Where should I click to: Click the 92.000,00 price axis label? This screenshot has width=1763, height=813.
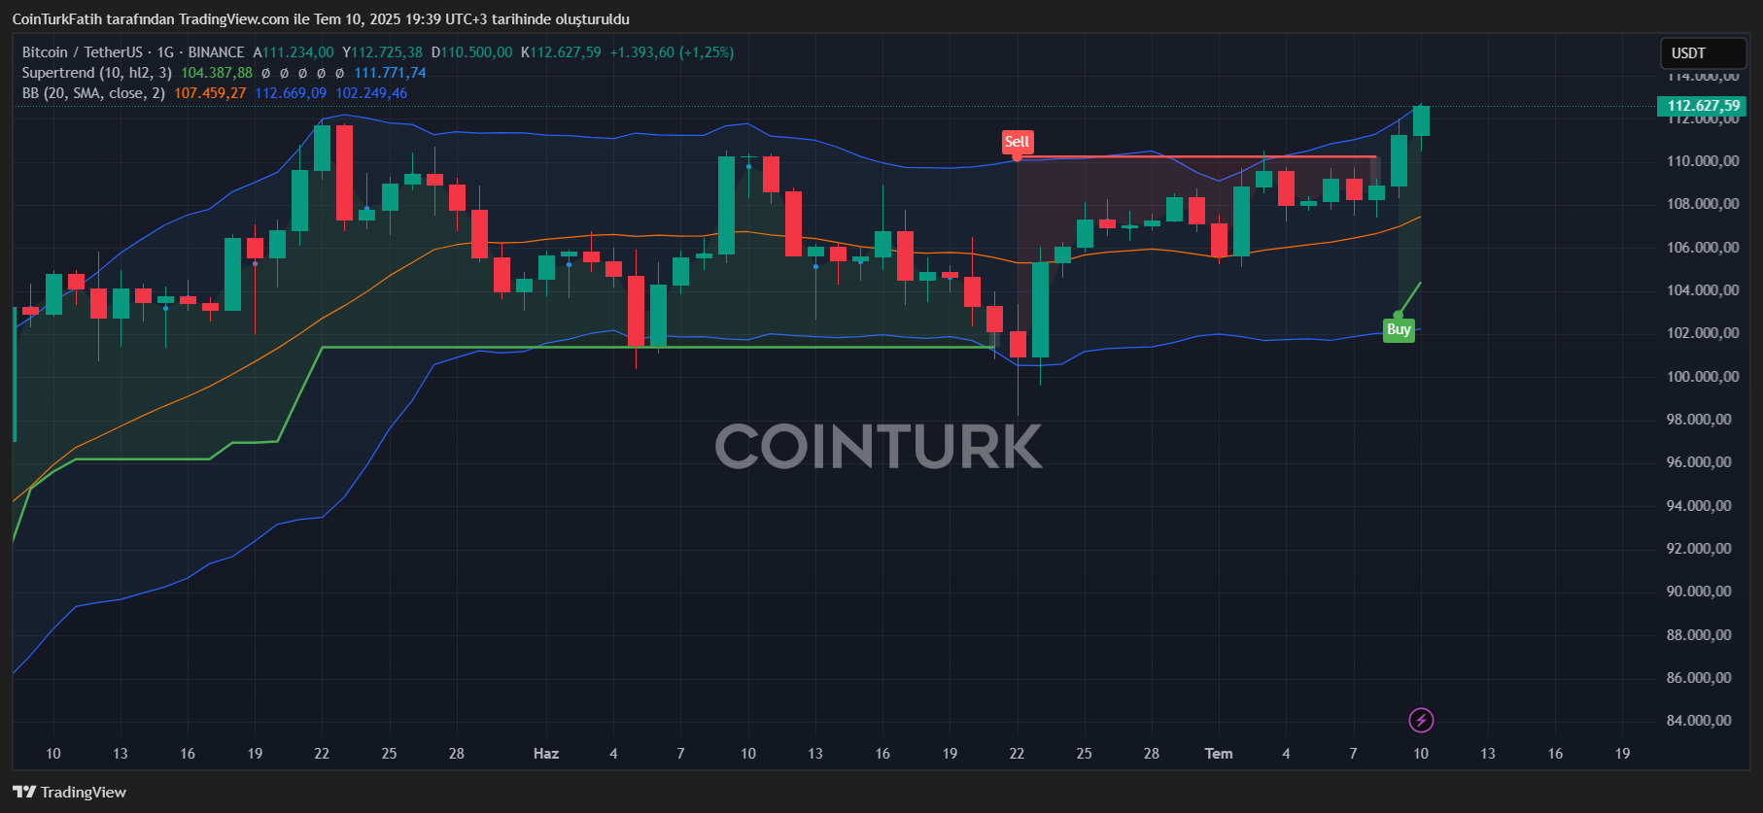[1699, 549]
